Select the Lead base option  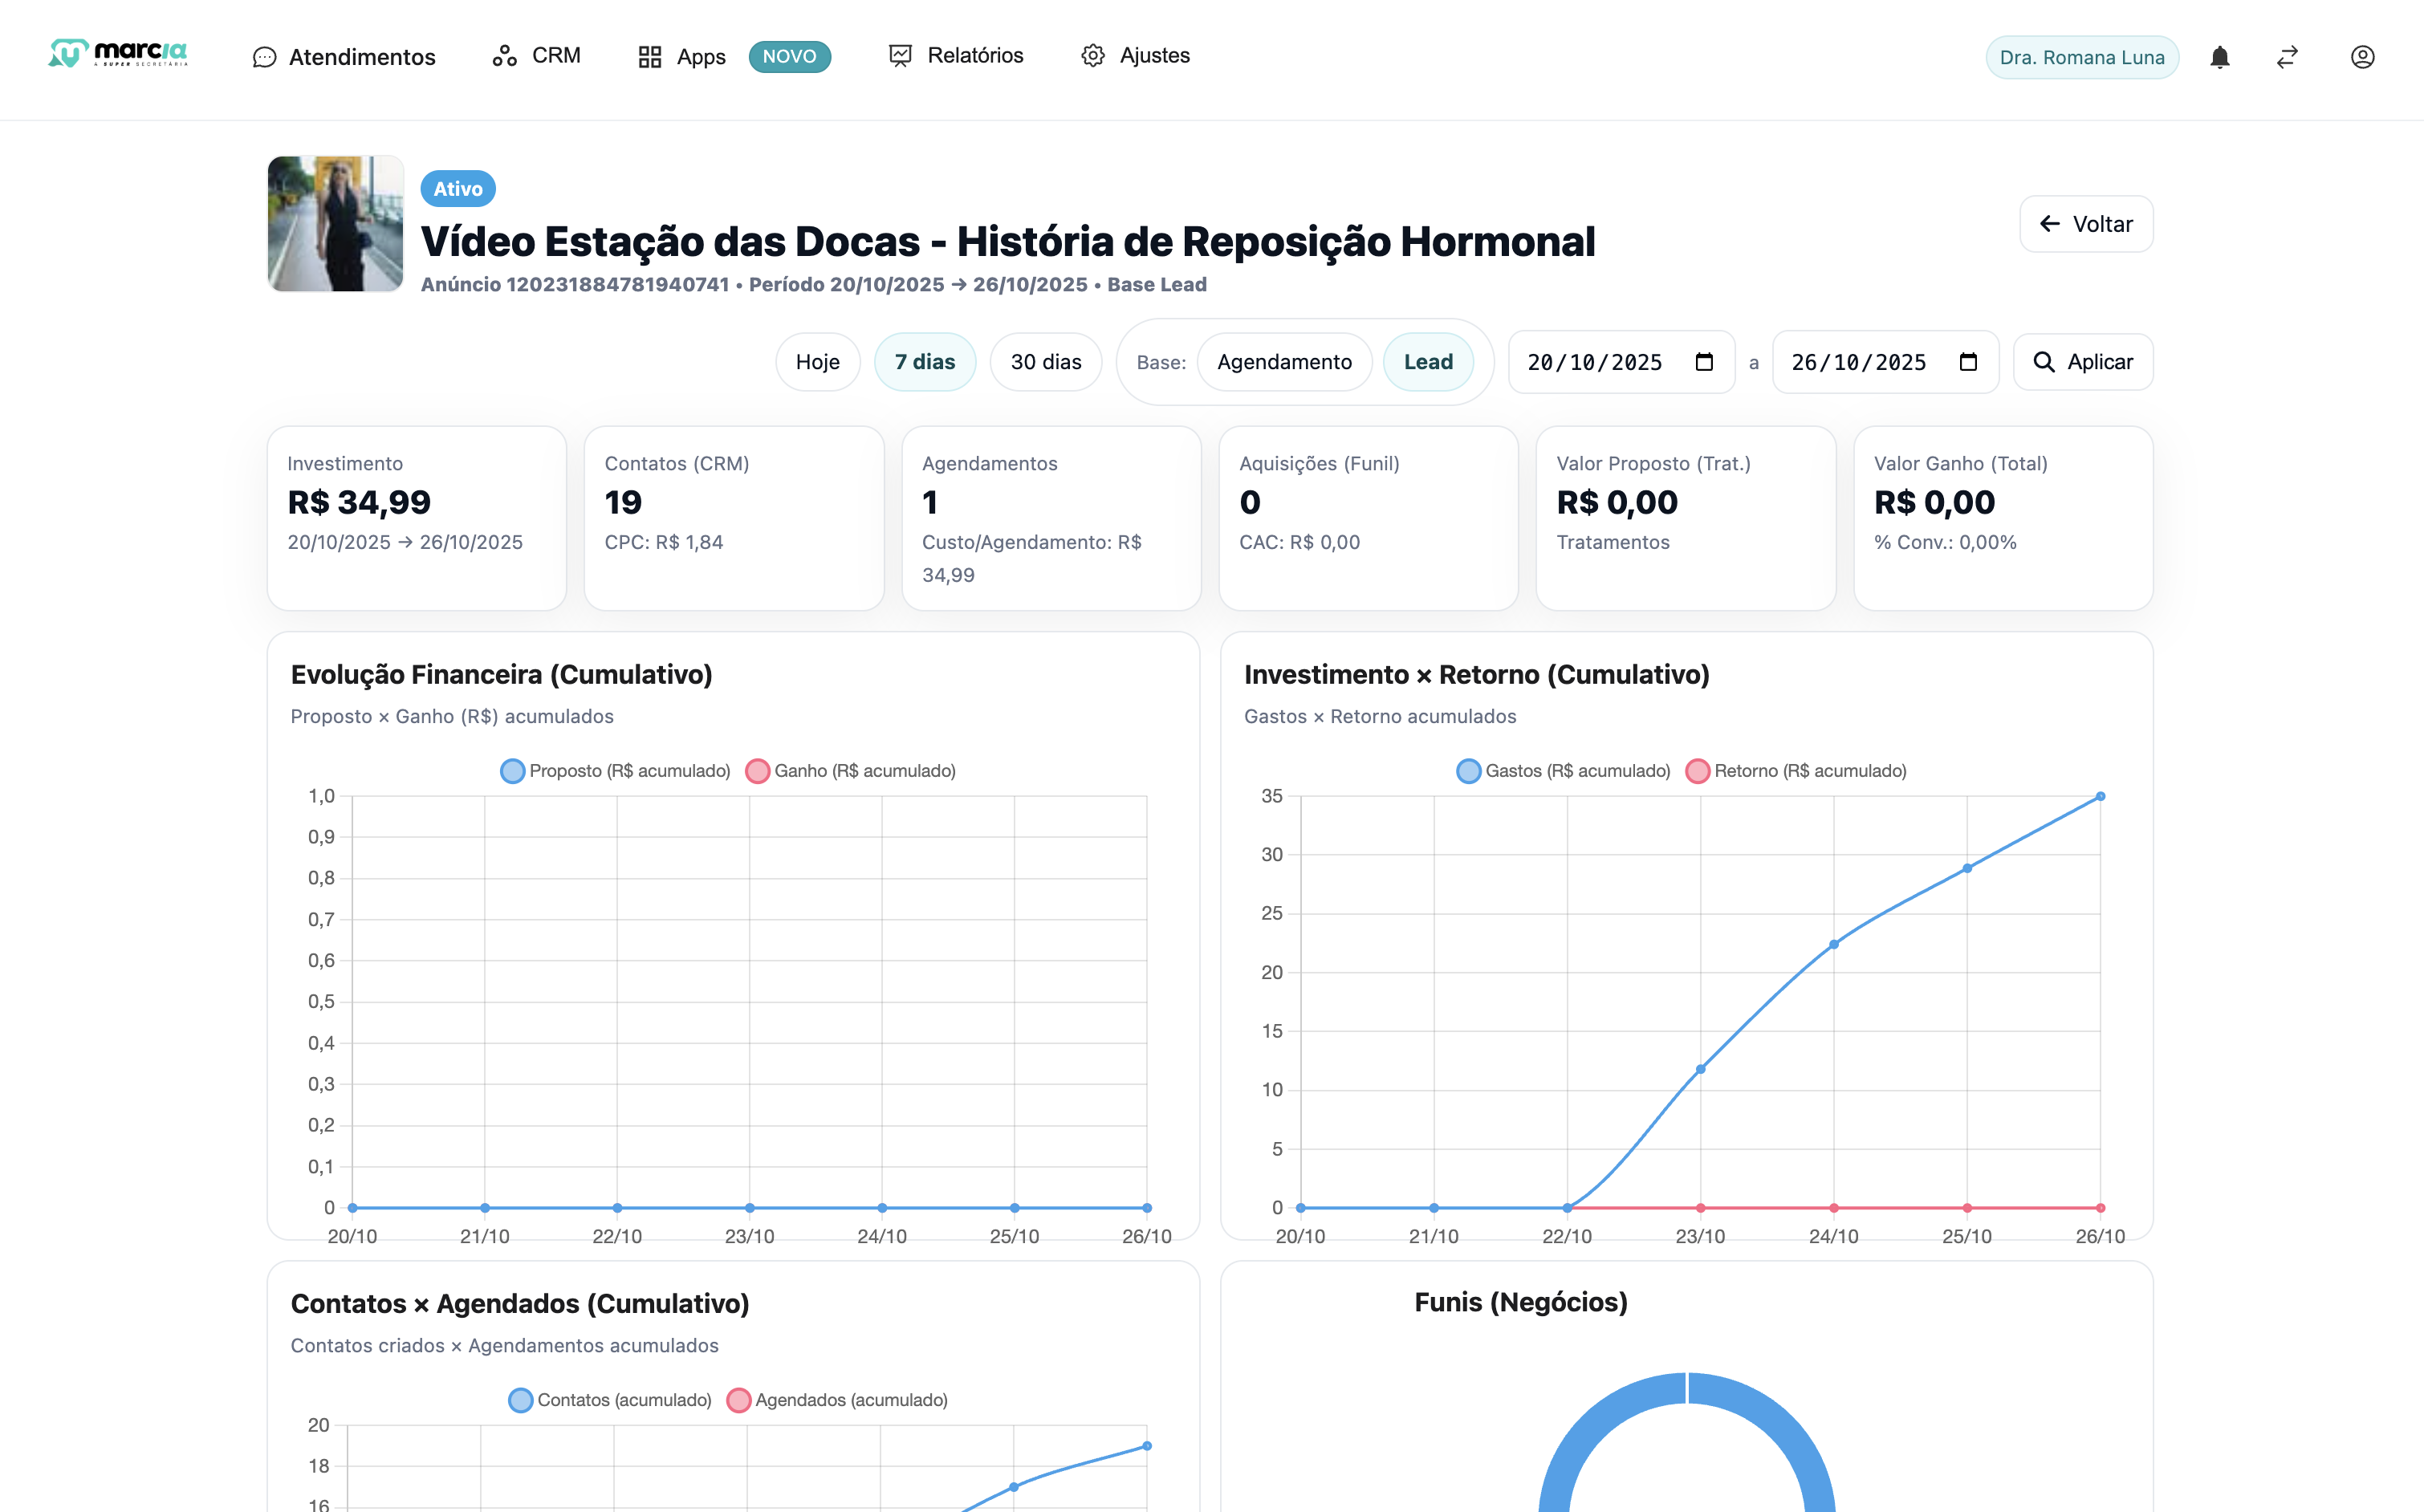pos(1427,362)
